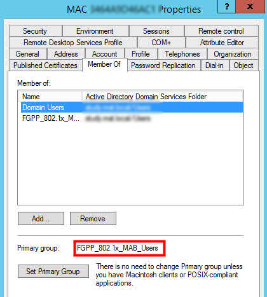Open the Attribute Editor tab
Image resolution: width=267 pixels, height=297 pixels.
[222, 43]
